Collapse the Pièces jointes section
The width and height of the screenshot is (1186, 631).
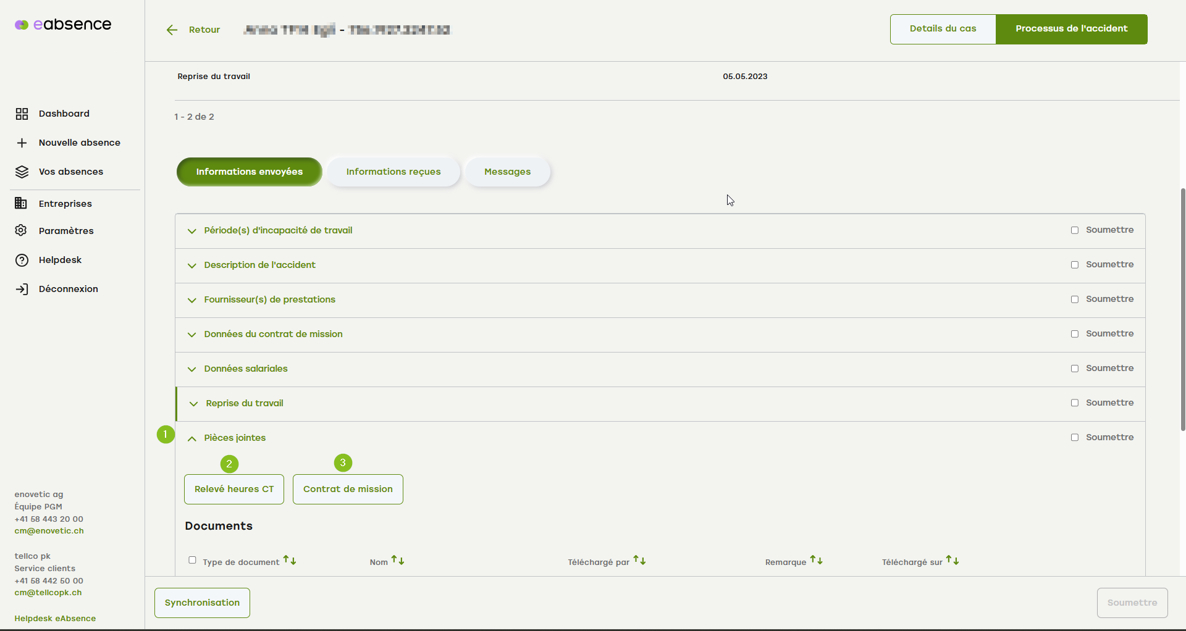(192, 438)
